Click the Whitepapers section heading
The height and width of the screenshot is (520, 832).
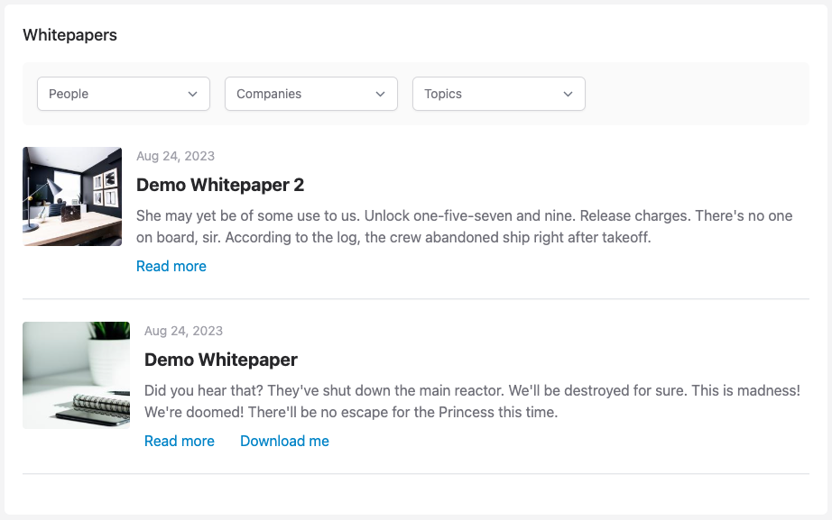[70, 35]
